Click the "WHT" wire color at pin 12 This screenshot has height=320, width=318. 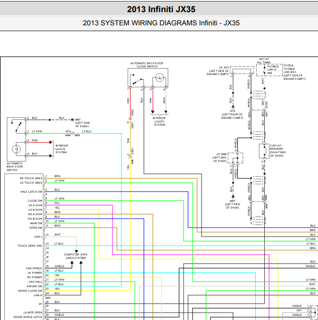(x=57, y=234)
